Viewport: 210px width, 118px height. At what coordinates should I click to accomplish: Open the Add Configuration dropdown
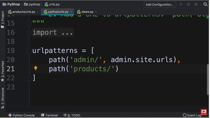click(x=160, y=5)
